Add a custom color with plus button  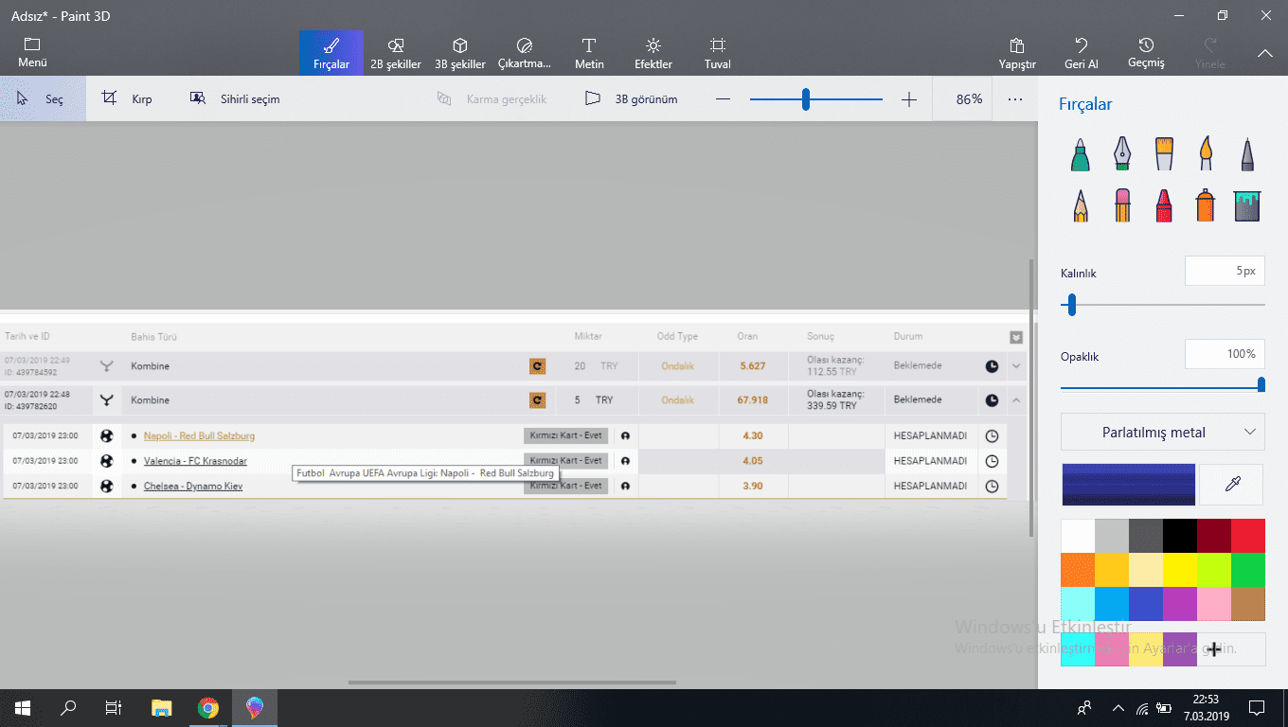[x=1214, y=649]
